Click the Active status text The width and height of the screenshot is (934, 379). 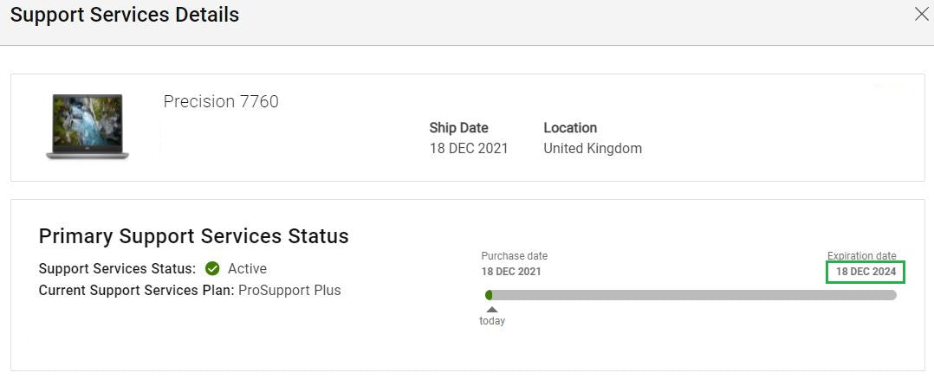click(x=247, y=269)
